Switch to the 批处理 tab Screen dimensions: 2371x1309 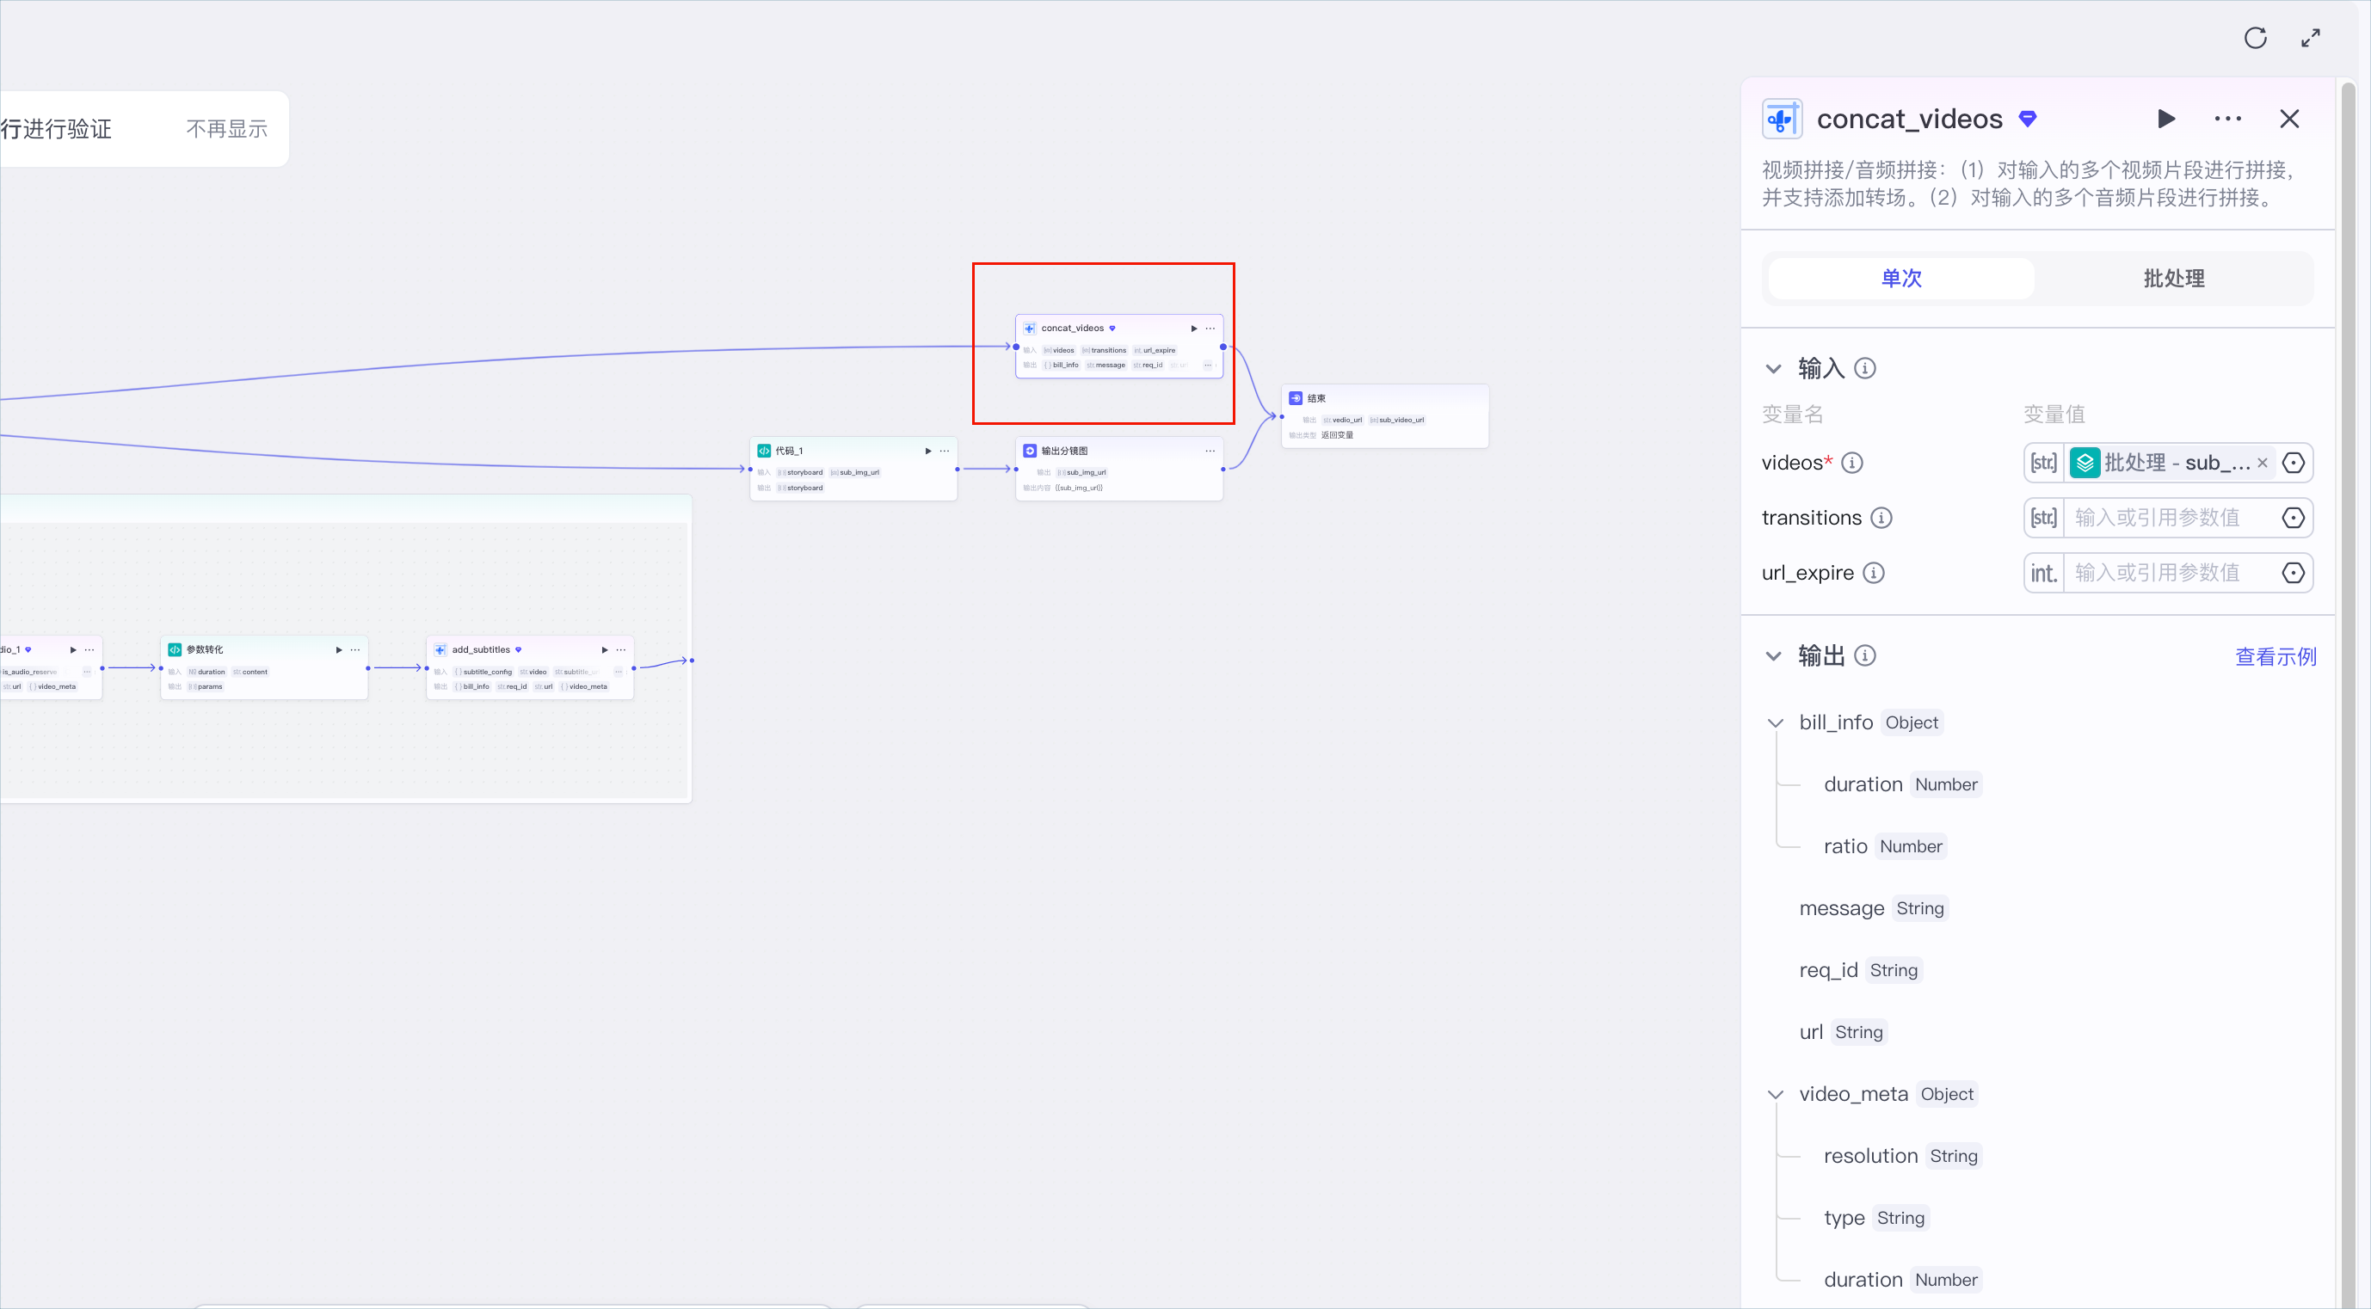(x=2173, y=279)
